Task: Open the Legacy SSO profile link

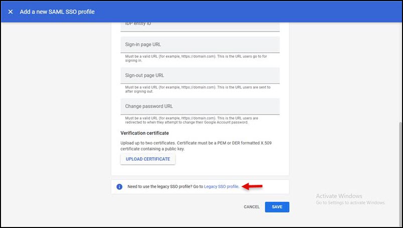Action: tap(221, 187)
